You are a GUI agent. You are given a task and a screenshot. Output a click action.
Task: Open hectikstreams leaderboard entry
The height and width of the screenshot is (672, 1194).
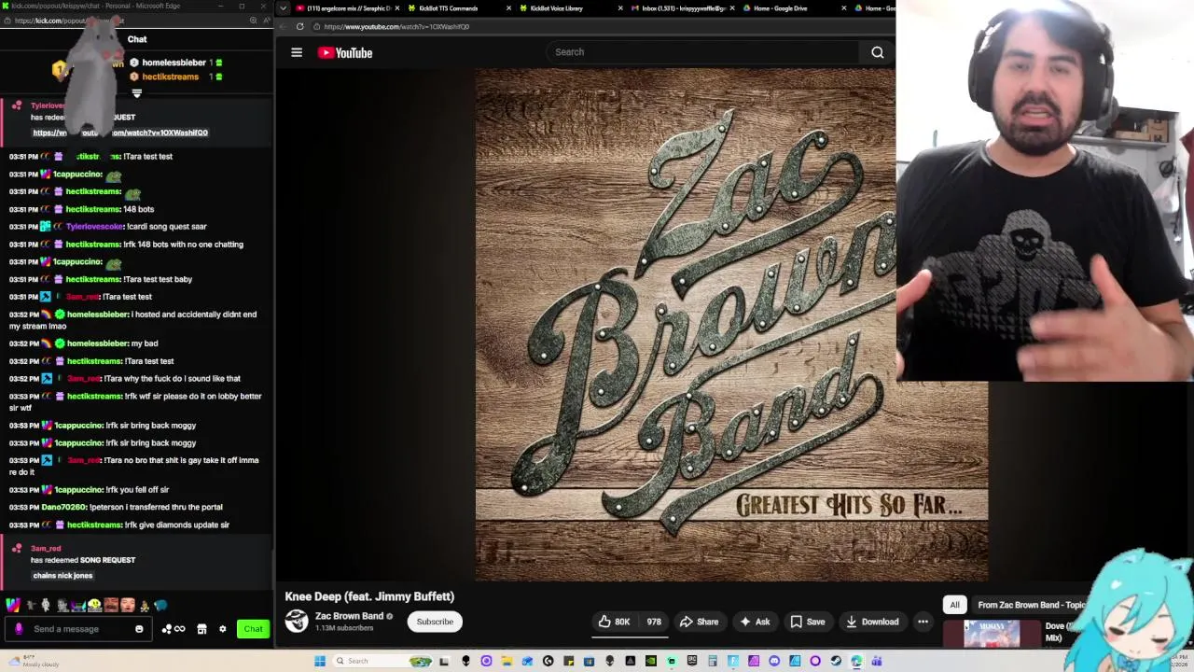175,77
